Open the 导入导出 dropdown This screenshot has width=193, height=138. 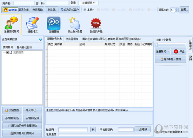pyautogui.click(x=32, y=110)
